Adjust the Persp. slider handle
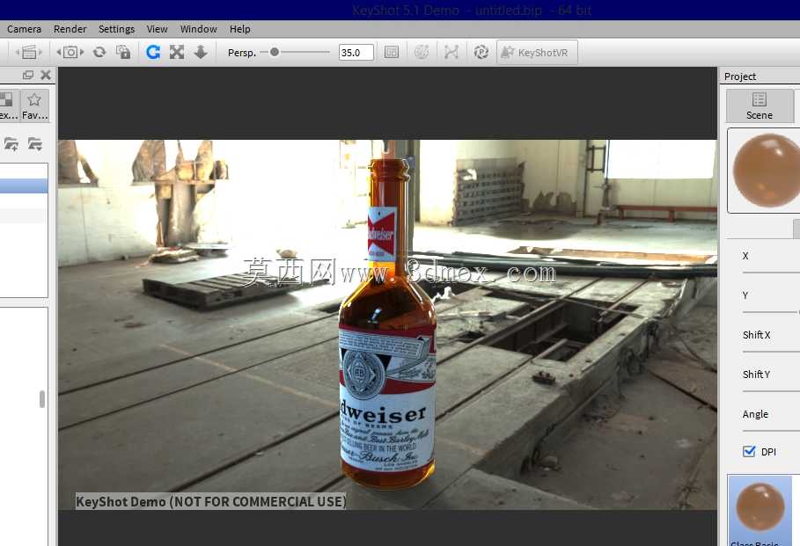Viewport: 800px width, 546px height. tap(275, 52)
